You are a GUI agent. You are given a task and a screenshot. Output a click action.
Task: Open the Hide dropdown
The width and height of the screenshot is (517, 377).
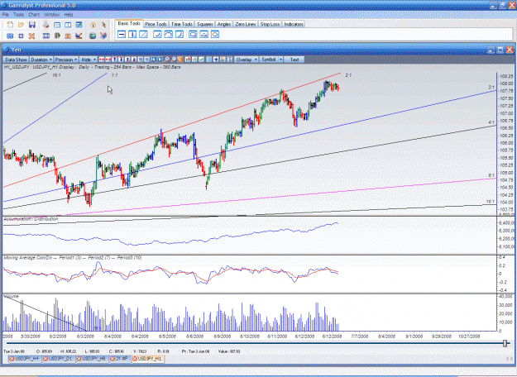89,60
